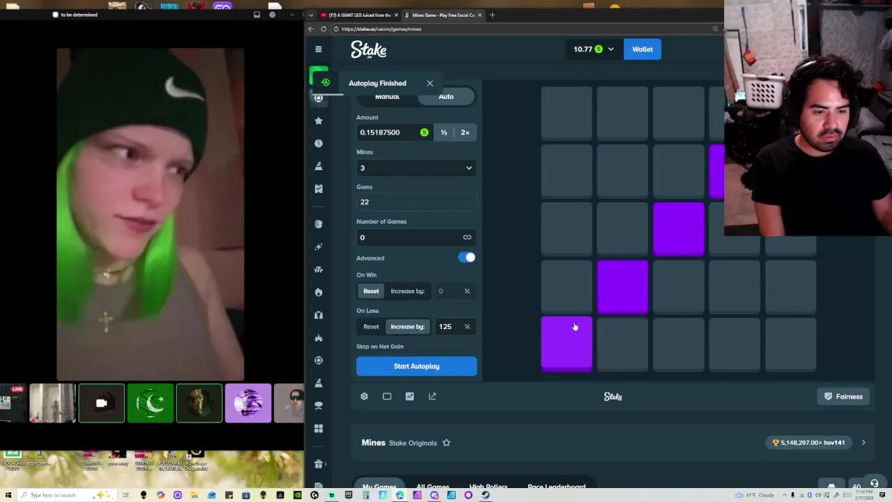892x502 pixels.
Task: Click the Stake logo in the header
Action: pyautogui.click(x=369, y=50)
